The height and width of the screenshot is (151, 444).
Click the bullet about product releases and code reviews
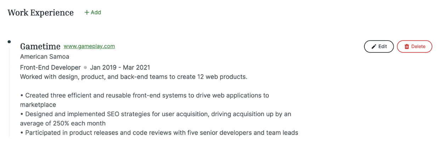click(159, 133)
